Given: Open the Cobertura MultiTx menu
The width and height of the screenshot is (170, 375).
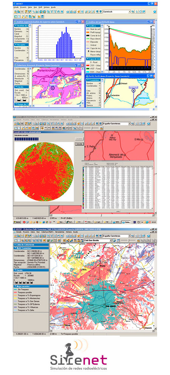Looking at the screenshot, I should coord(46,232).
